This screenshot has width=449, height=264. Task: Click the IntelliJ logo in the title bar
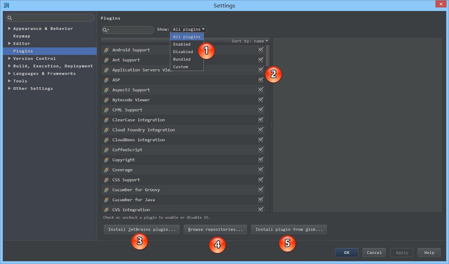click(6, 5)
